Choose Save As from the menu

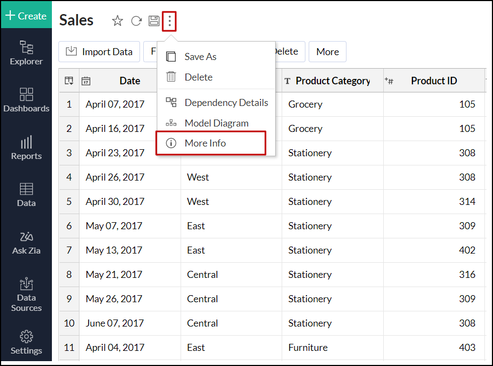click(x=200, y=57)
